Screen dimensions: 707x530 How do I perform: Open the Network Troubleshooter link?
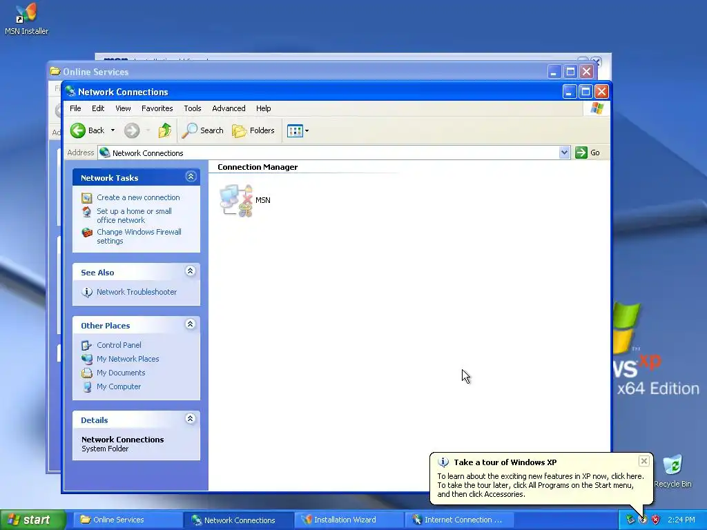tap(137, 292)
